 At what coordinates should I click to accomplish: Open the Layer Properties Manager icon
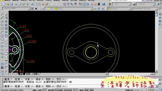click(x=43, y=9)
